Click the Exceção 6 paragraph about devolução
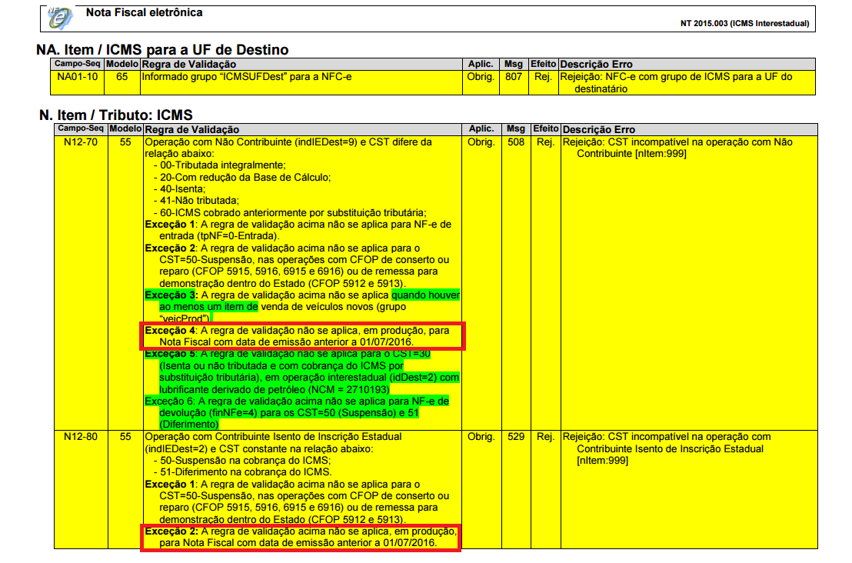This screenshot has height=563, width=852. [x=300, y=412]
